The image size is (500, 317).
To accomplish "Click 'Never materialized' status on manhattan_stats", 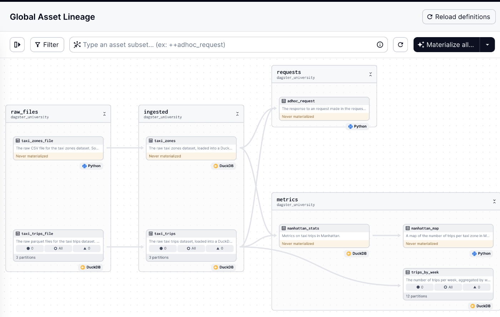I will tap(298, 244).
